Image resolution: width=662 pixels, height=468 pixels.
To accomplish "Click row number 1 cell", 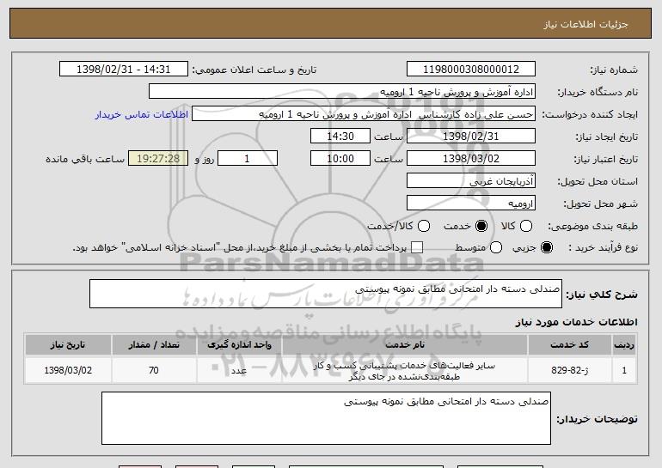I will [x=624, y=371].
